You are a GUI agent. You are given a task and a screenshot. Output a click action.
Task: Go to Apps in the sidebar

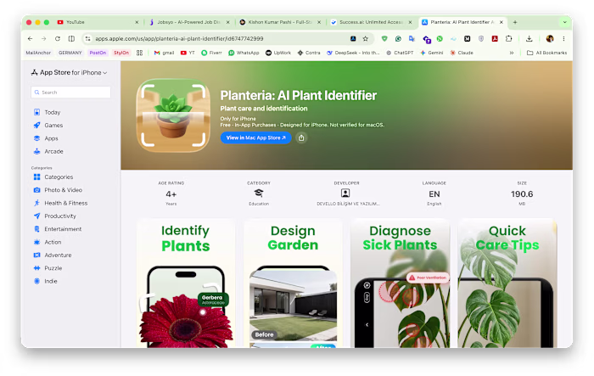coord(46,138)
